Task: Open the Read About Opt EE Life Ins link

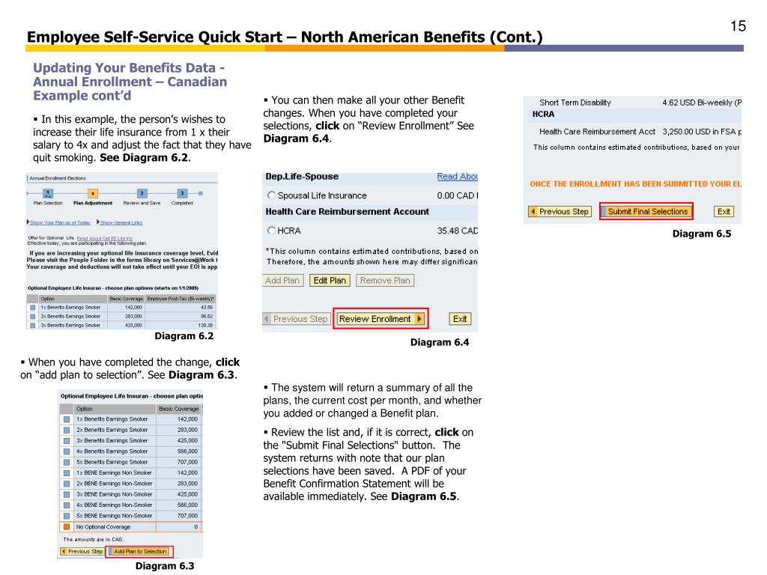Action: (105, 239)
